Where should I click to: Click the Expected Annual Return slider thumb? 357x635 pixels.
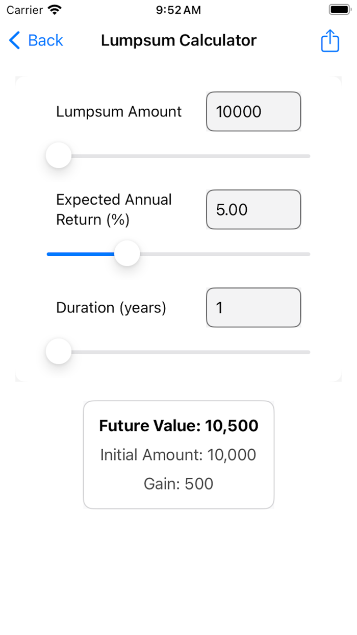tap(127, 254)
